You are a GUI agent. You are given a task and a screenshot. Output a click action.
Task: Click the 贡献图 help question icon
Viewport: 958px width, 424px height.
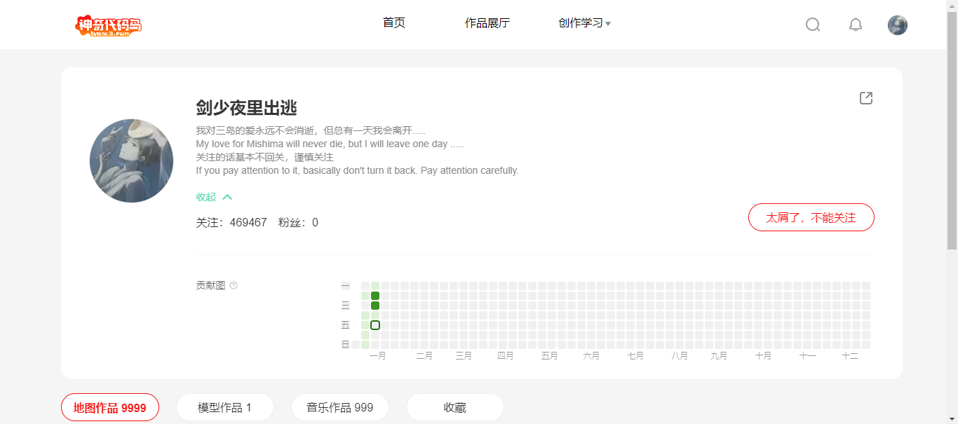click(x=234, y=285)
